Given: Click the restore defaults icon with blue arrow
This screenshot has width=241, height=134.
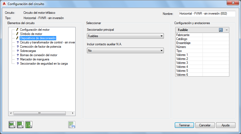Looking at the screenshot, I should pos(72,125).
